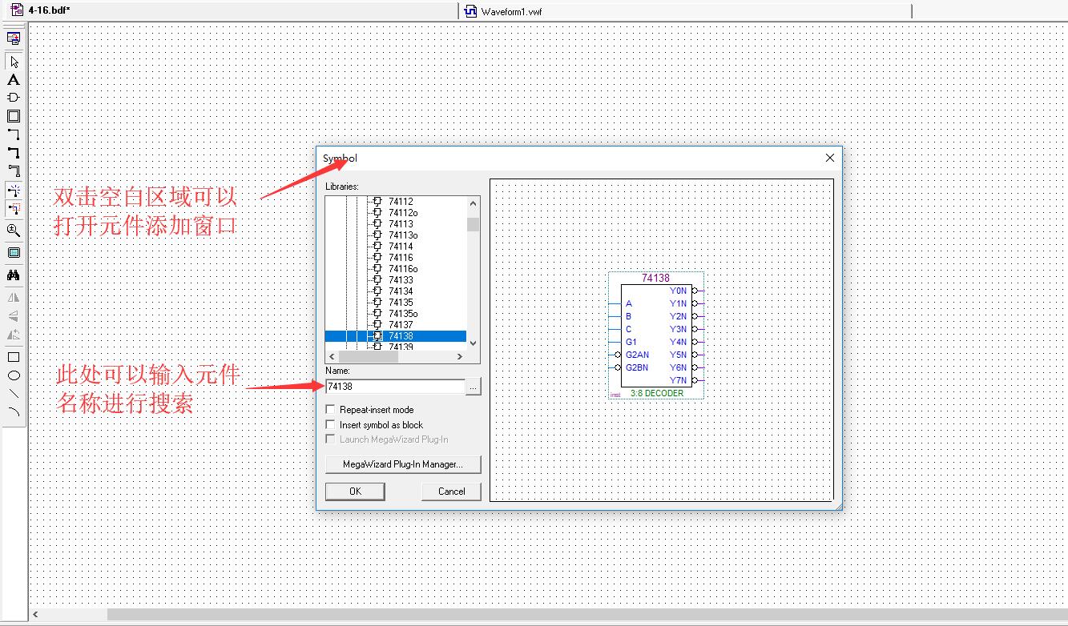Toggle the partial line selection icon
This screenshot has width=1068, height=626.
pos(14,209)
